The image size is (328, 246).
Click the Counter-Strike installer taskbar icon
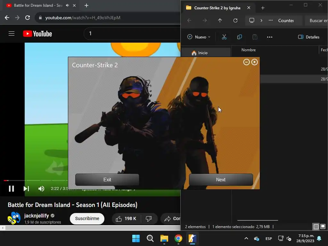192,238
